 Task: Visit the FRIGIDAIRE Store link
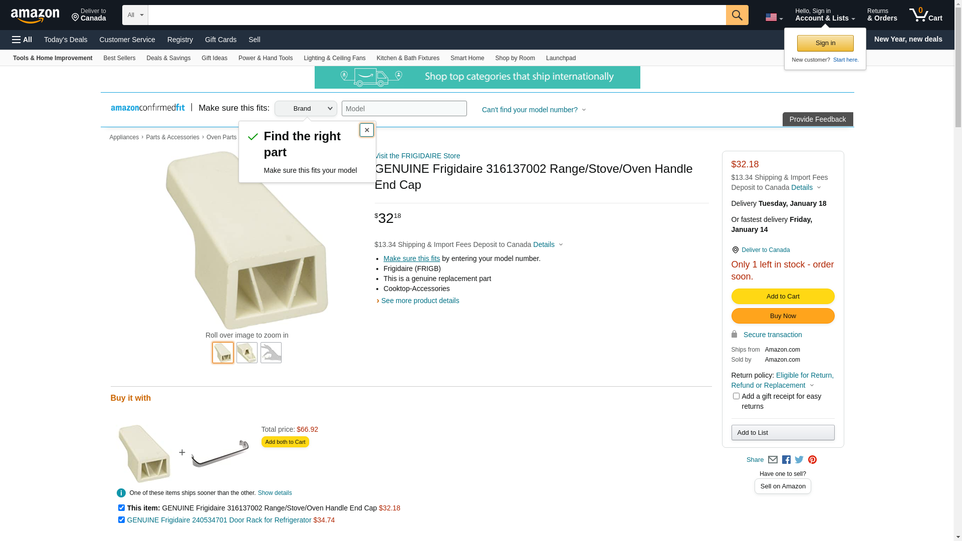(x=417, y=156)
